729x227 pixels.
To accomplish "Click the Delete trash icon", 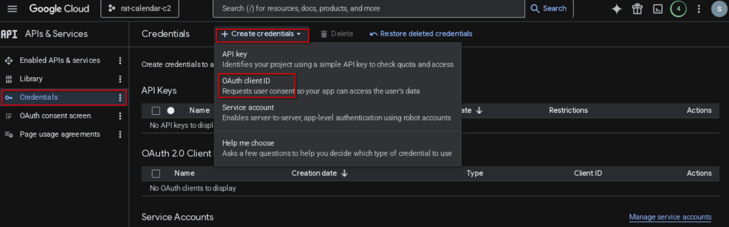I will (324, 34).
